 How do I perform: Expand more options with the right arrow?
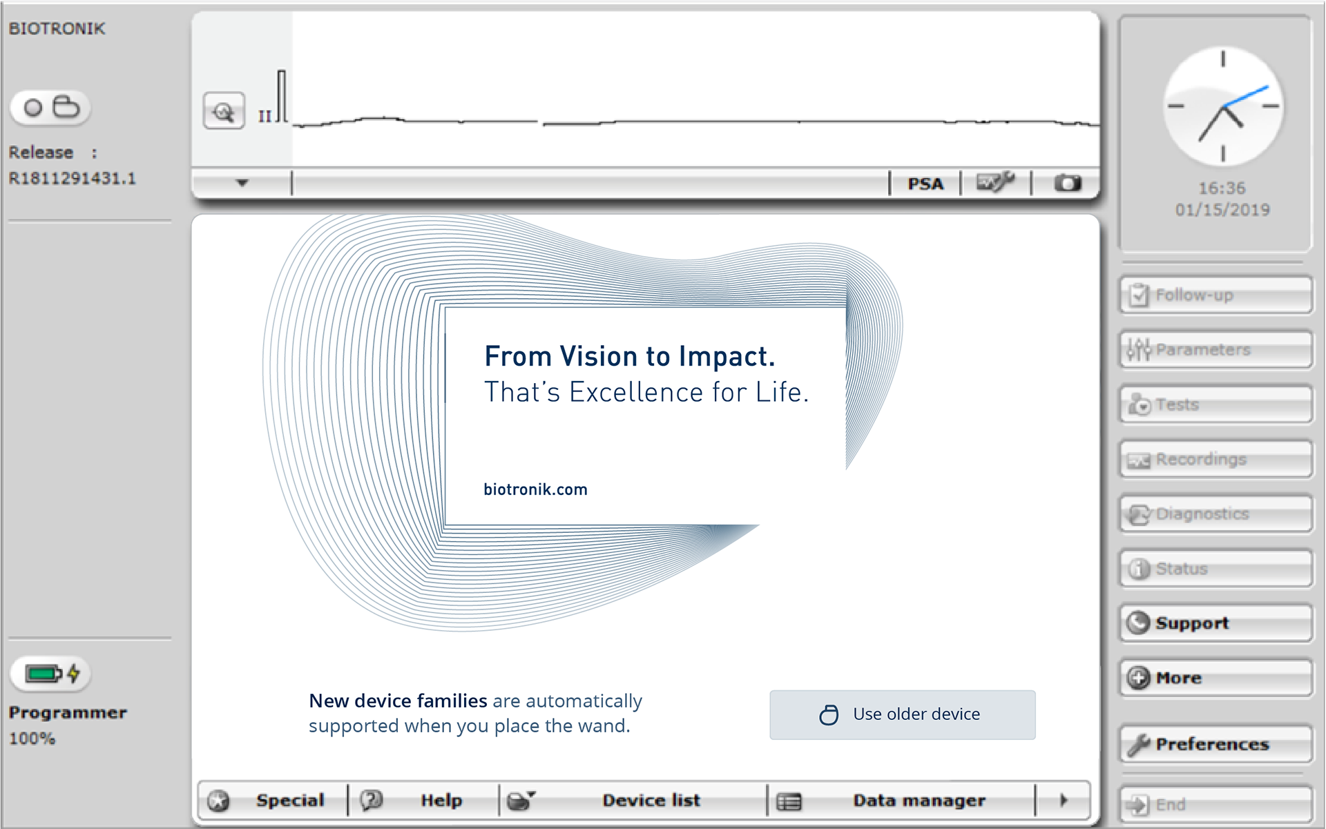(x=1064, y=801)
